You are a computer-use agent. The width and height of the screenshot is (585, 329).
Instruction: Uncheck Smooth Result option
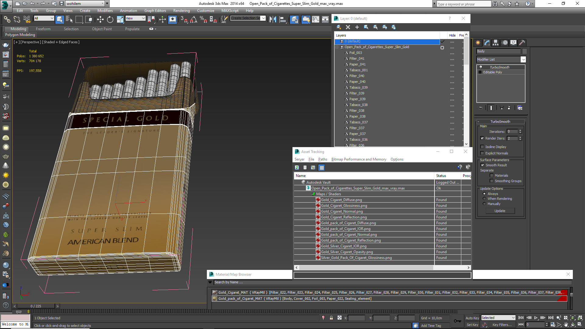click(x=482, y=165)
